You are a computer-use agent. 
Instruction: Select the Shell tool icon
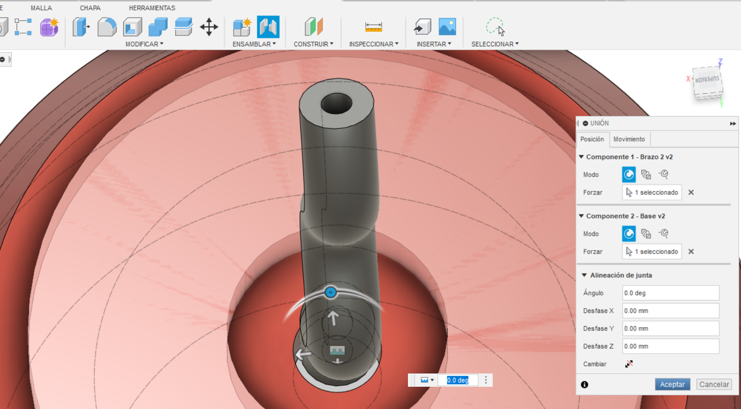(x=133, y=27)
